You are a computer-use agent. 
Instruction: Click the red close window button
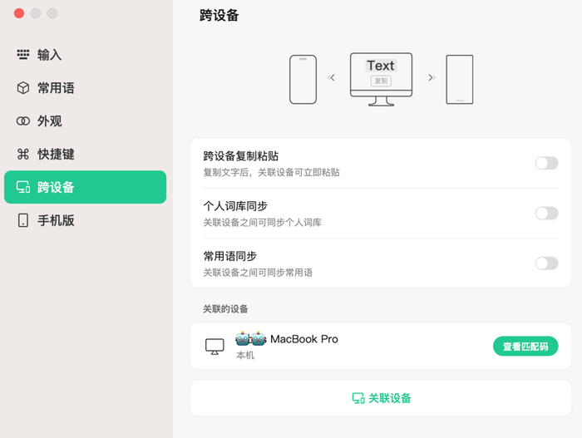19,13
